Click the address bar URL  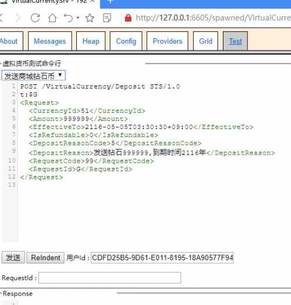[213, 18]
